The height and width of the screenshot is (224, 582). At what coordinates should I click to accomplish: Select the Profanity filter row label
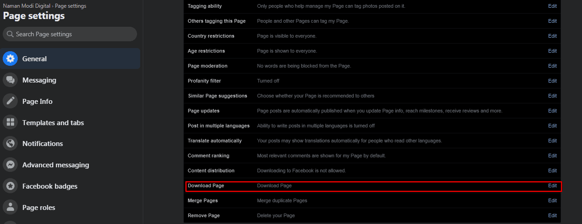205,81
